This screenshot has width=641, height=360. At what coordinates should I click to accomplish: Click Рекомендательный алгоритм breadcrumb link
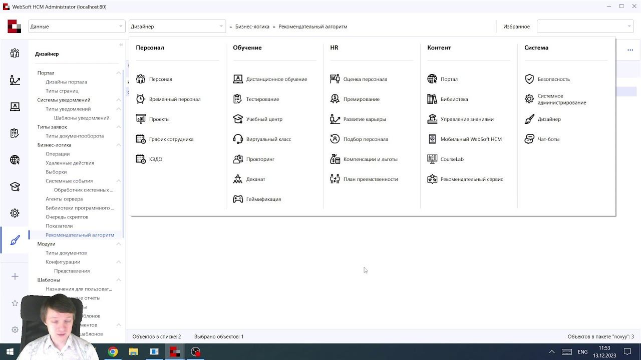(x=313, y=26)
